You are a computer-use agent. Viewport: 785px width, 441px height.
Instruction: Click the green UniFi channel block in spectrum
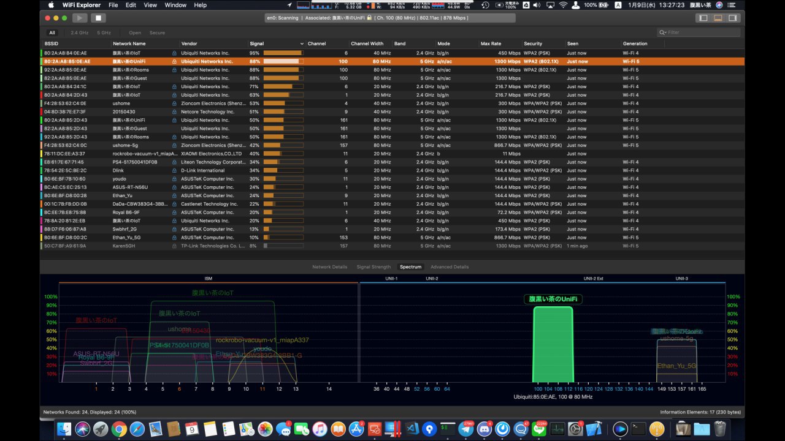click(553, 344)
